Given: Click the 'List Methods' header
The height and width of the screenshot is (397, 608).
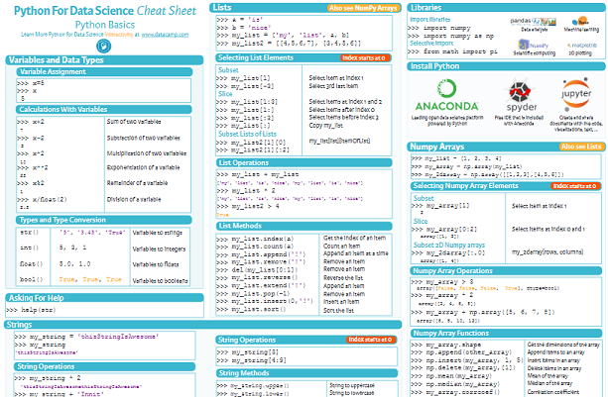Looking at the screenshot, I should coord(304,226).
